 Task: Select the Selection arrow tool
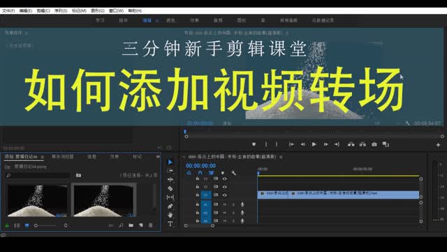point(170,162)
